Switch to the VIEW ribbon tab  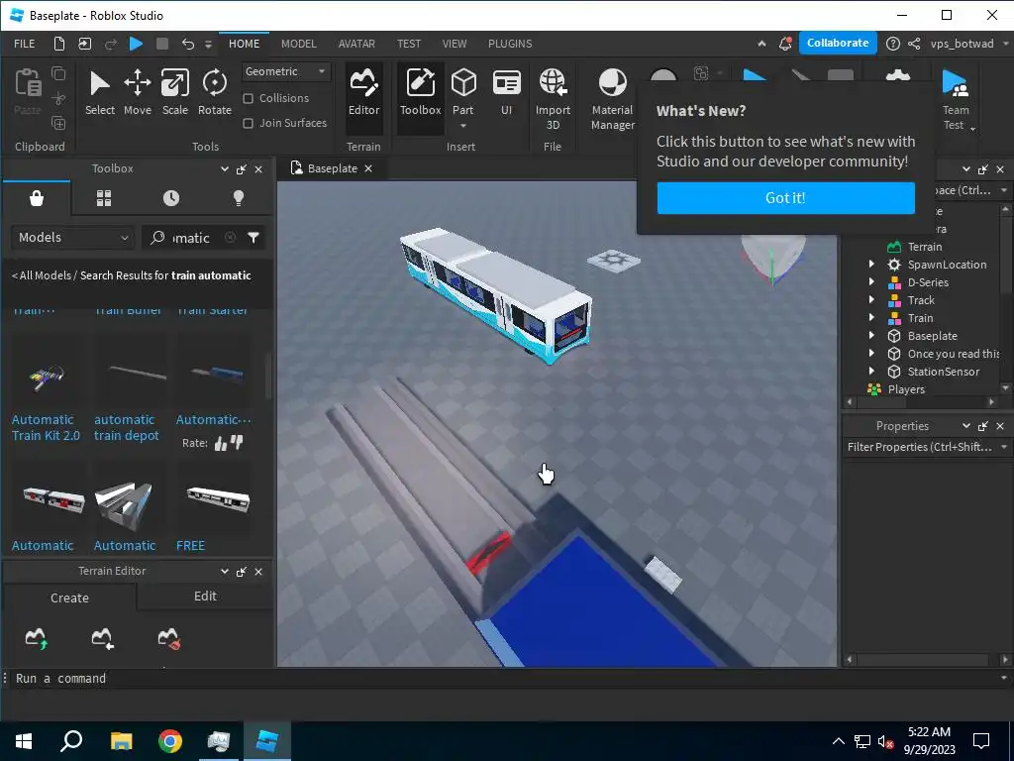click(454, 44)
